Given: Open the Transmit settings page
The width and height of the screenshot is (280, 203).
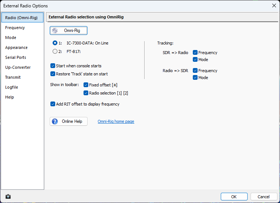Looking at the screenshot, I should click(22, 77).
